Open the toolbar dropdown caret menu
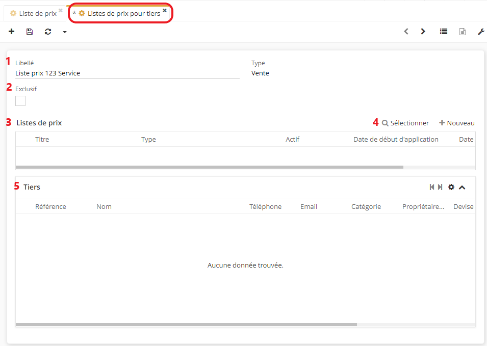 pyautogui.click(x=65, y=32)
